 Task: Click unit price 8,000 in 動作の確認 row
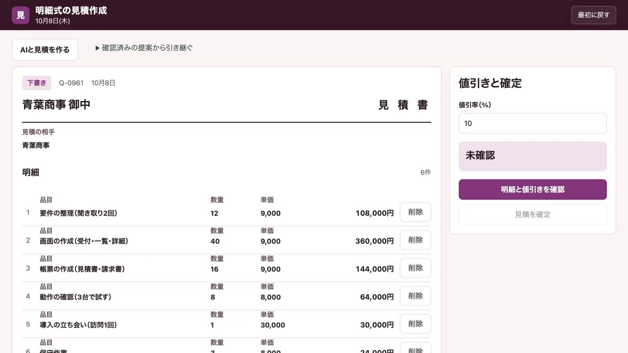pos(271,297)
